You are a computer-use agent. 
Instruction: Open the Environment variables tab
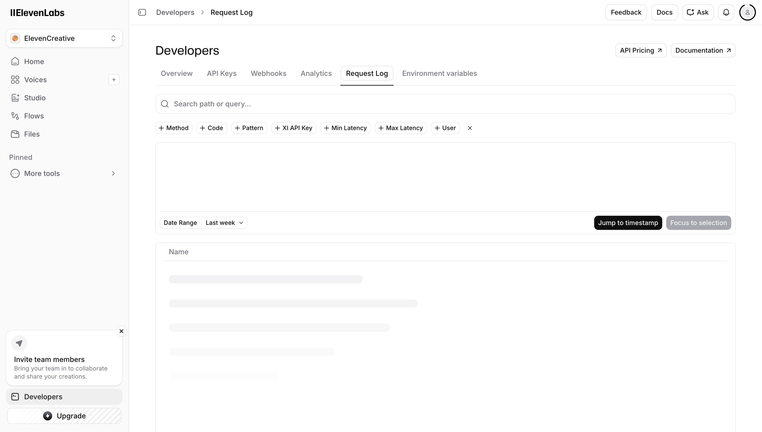tap(439, 73)
